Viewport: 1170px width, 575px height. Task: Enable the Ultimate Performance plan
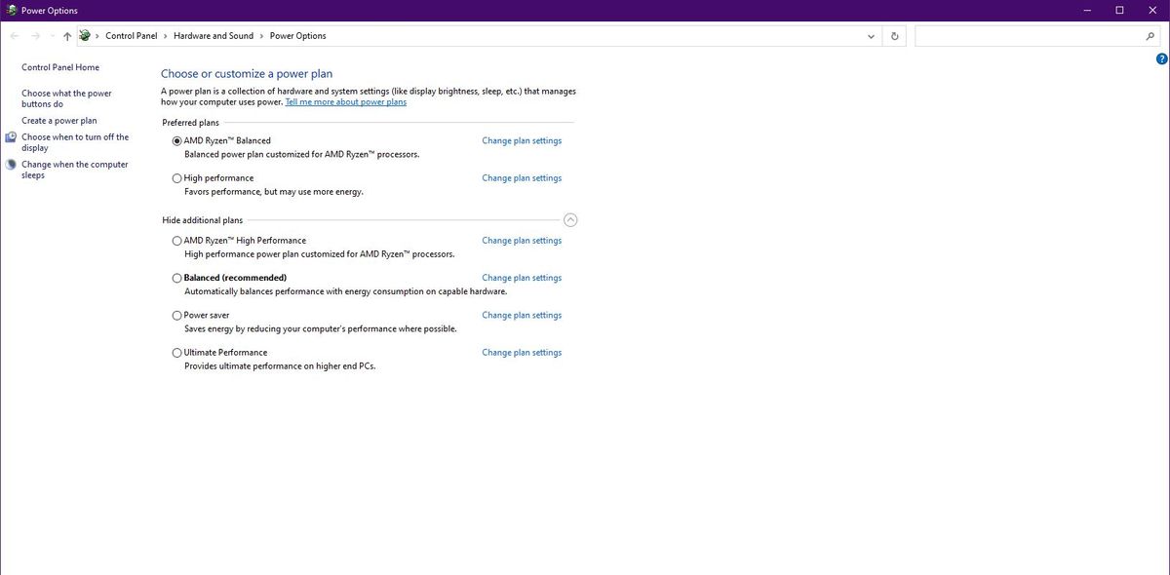tap(176, 352)
